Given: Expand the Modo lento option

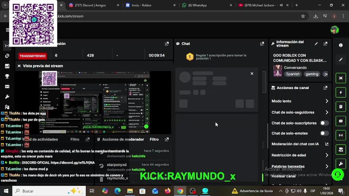Looking at the screenshot, I should (300, 101).
